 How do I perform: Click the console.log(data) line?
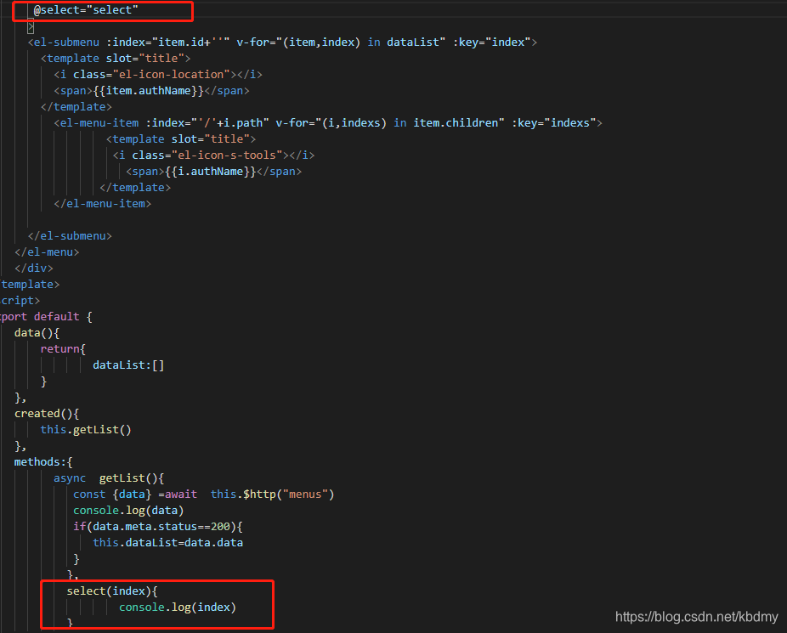click(128, 511)
